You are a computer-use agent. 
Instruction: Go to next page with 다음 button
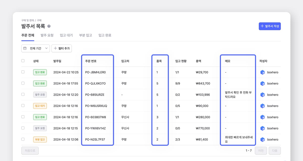[274, 151]
